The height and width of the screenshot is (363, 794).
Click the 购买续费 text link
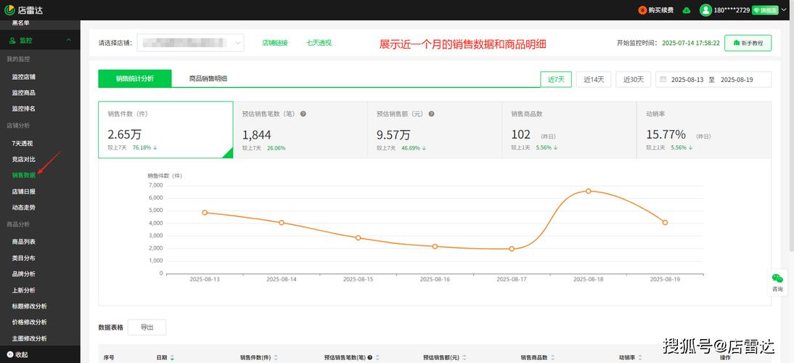pyautogui.click(x=661, y=10)
